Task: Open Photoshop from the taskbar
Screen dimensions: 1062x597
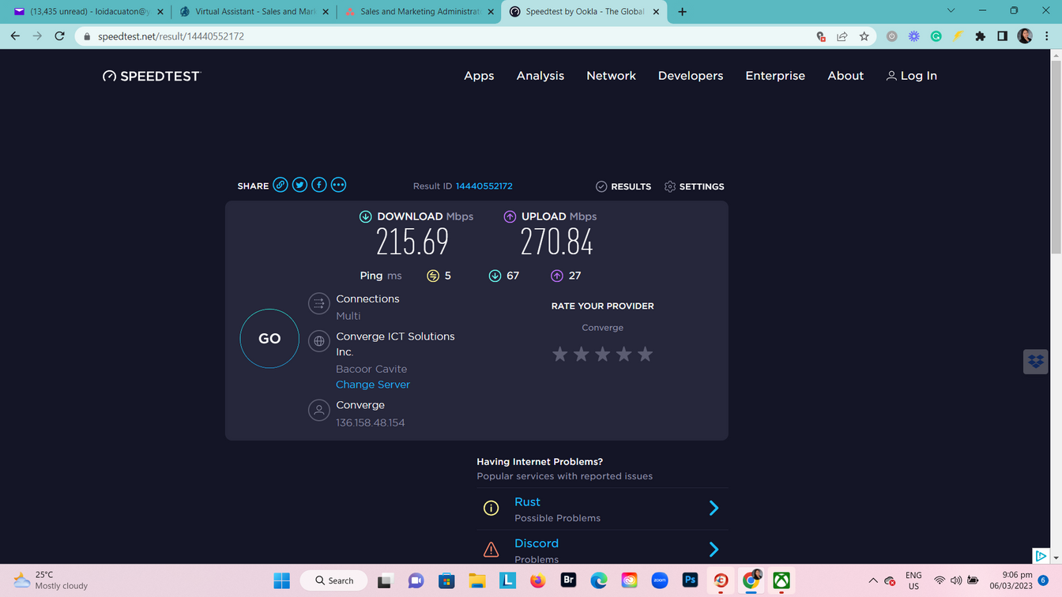Action: pos(690,581)
